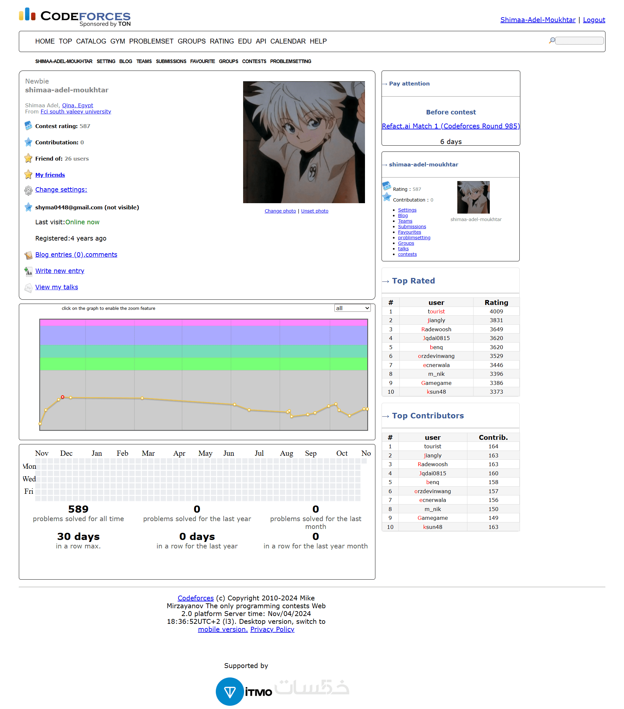Open Blog entries (0),comments link
Screen dimensions: 624x709
coord(76,254)
